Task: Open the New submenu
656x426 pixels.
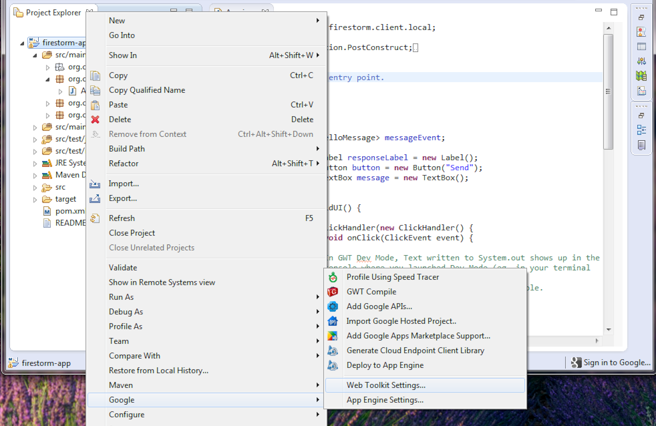Action: coord(206,21)
